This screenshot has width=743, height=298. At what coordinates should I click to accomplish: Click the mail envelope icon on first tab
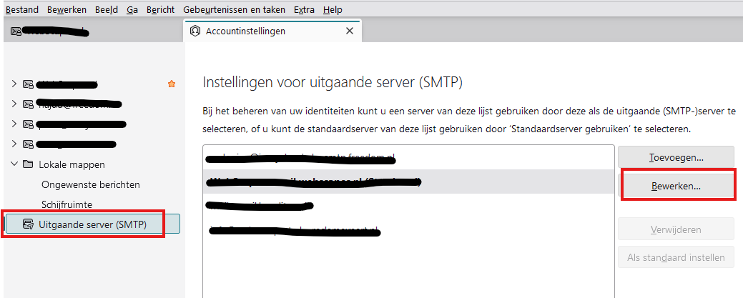tap(16, 31)
